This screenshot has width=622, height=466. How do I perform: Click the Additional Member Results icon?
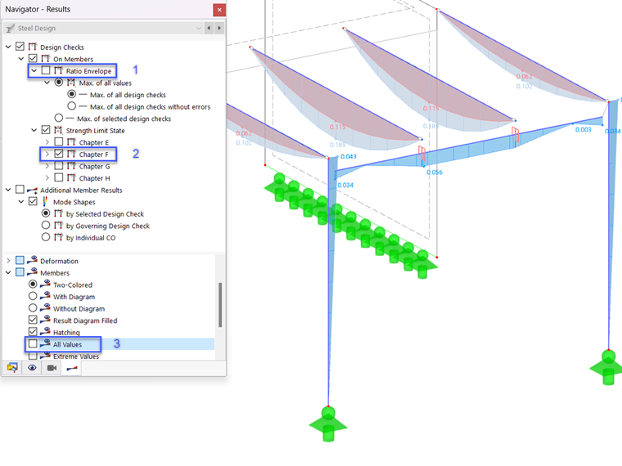[33, 190]
